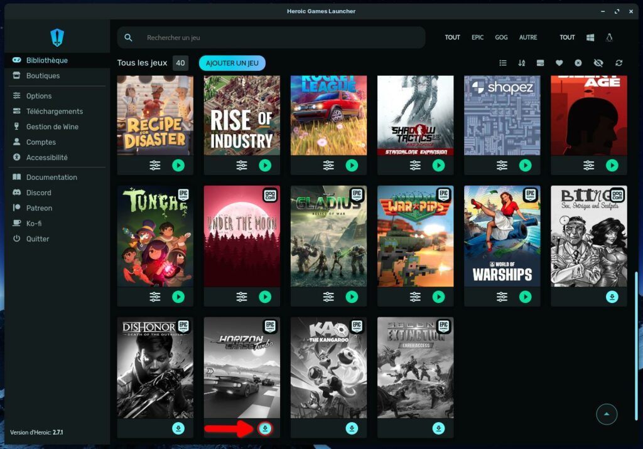Filter by Windows platform icon

(x=590, y=38)
